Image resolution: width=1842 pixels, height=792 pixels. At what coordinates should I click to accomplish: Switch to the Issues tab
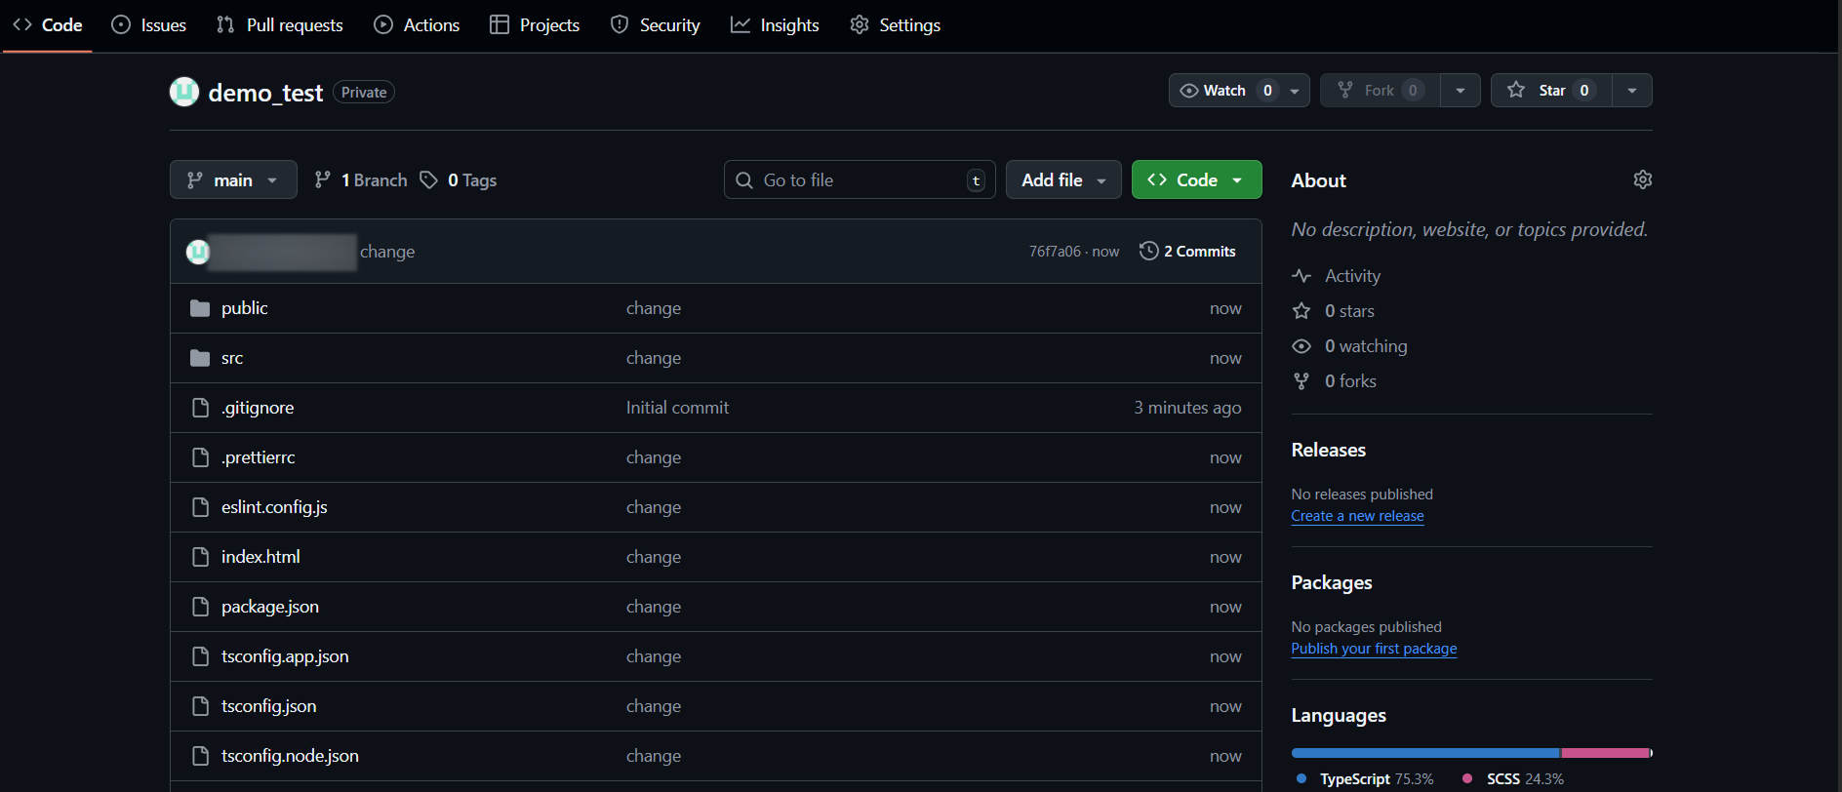pyautogui.click(x=149, y=25)
